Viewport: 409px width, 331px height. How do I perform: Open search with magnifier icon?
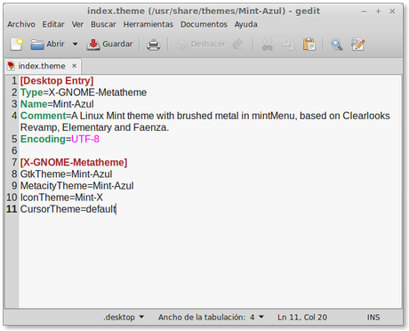point(336,44)
